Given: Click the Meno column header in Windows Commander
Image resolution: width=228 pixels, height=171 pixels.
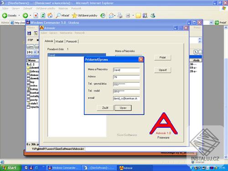Looking at the screenshot, I should click(32, 60).
